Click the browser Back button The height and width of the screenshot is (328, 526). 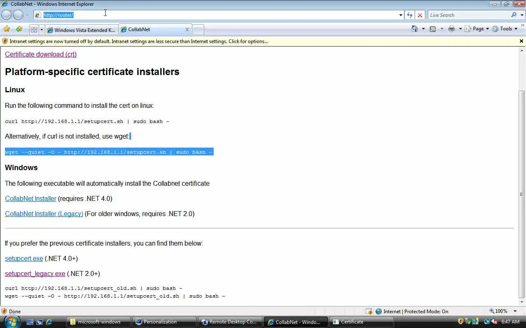[x=7, y=15]
